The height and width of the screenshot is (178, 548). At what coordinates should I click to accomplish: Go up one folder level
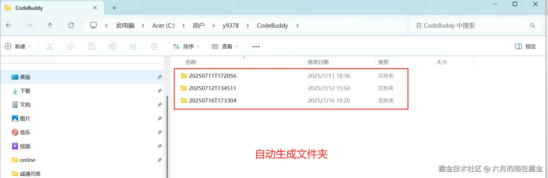(x=50, y=25)
